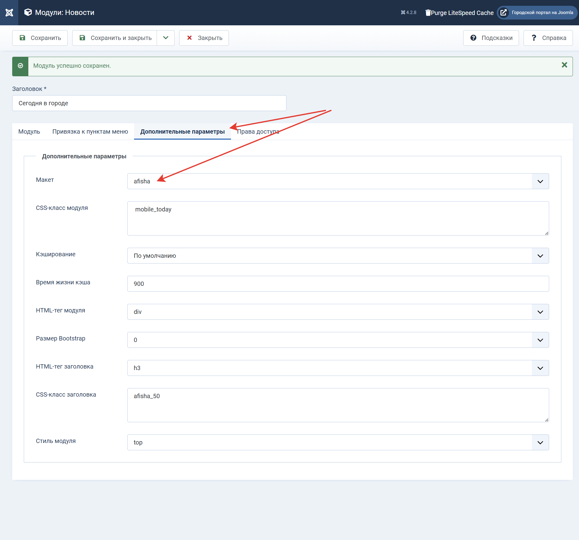Screen dimensions: 579x540
Task: Click the module cube icon beside the title
Action: [x=28, y=12]
